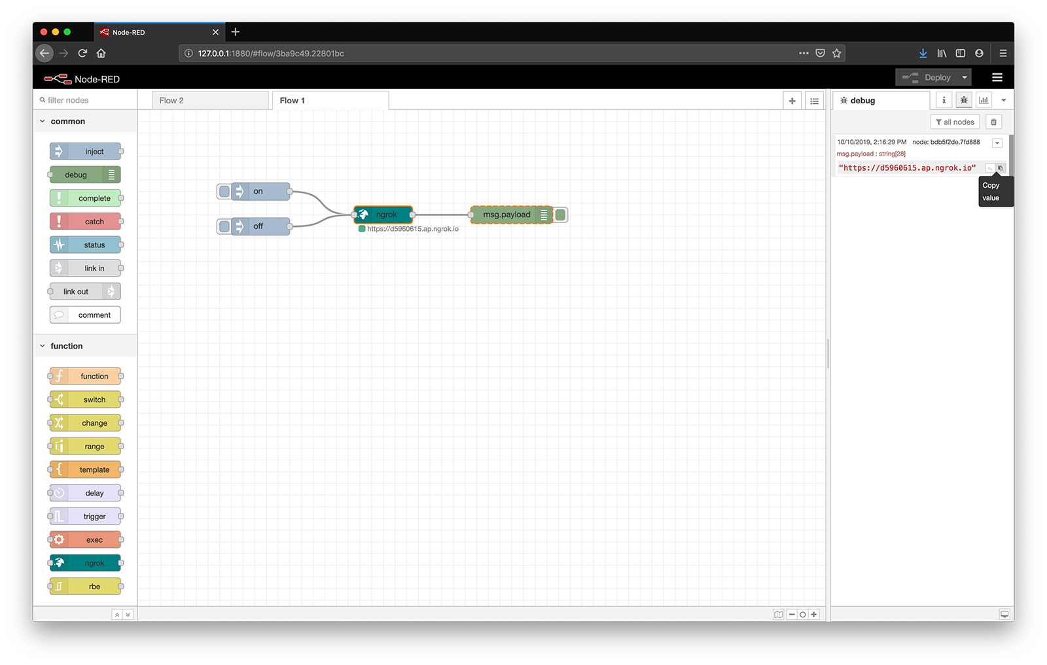Select the ngrok node on canvas

(383, 214)
